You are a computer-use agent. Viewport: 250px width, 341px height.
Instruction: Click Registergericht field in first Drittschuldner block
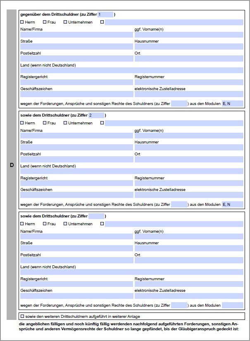point(76,82)
